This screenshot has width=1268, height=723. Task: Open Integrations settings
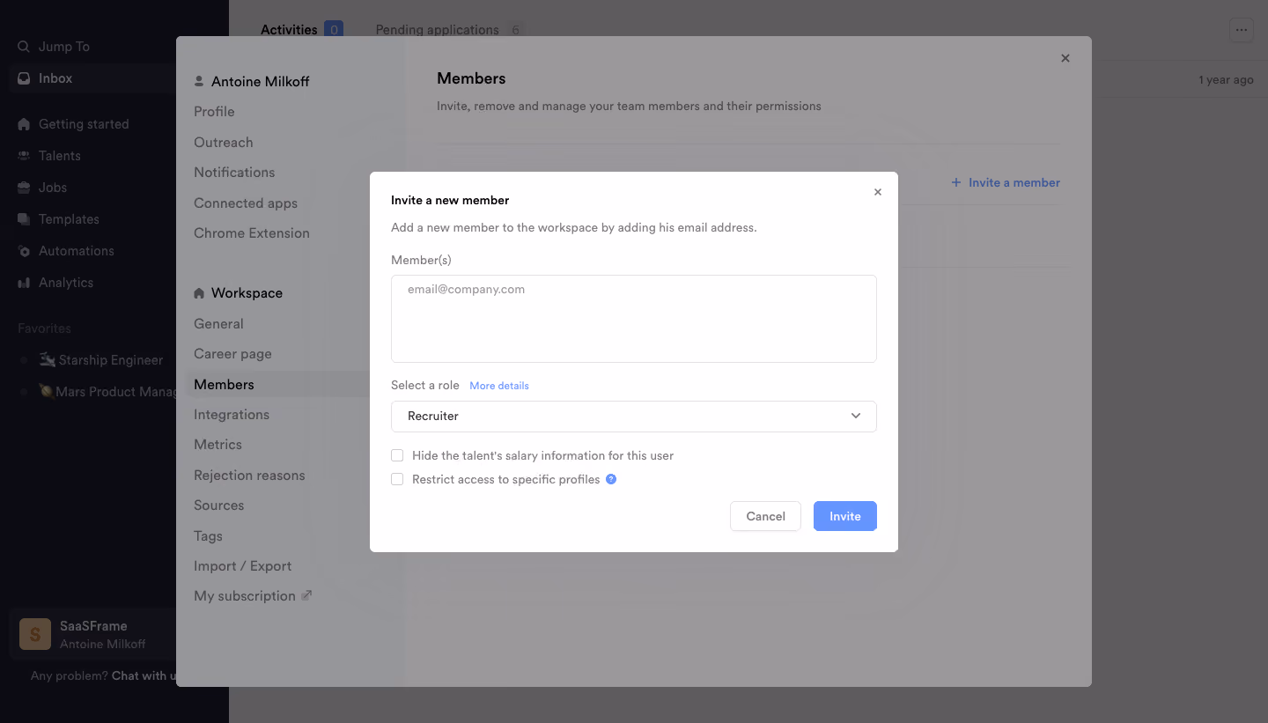coord(232,415)
